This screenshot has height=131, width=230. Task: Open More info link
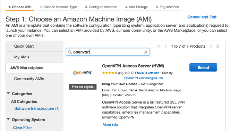(x=110, y=124)
